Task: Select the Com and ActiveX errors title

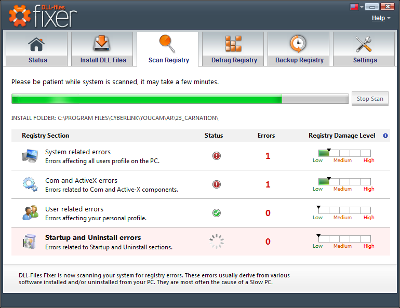Action: point(81,181)
